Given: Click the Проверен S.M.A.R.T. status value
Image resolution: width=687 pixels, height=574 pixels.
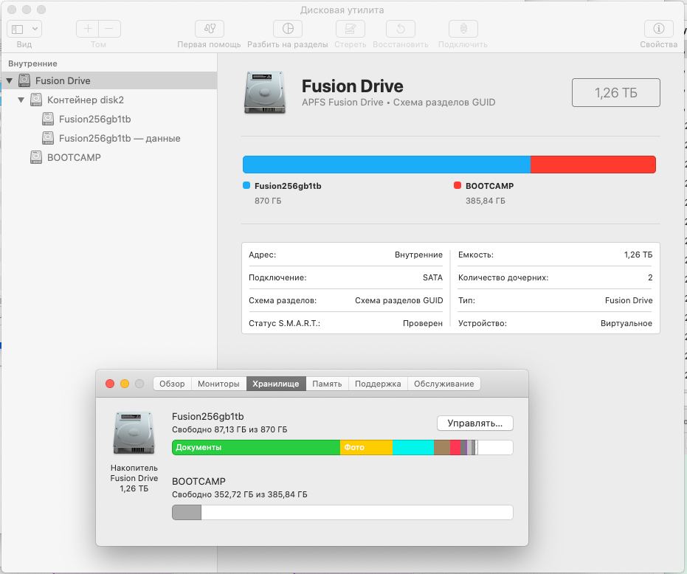Looking at the screenshot, I should [x=422, y=323].
